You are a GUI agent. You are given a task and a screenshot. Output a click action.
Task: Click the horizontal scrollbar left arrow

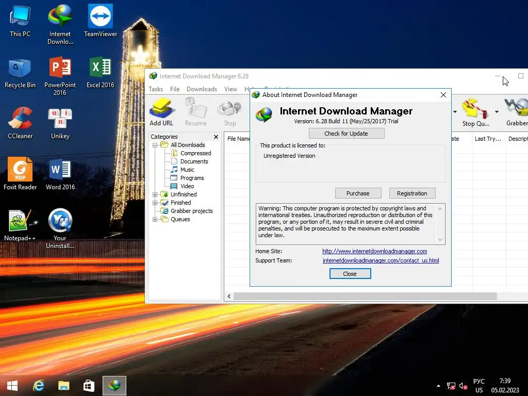[x=229, y=296]
